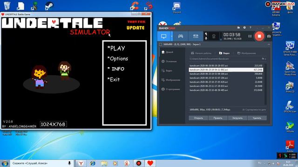Click Chara character sprite in game
The height and width of the screenshot is (167, 298).
coord(65,71)
